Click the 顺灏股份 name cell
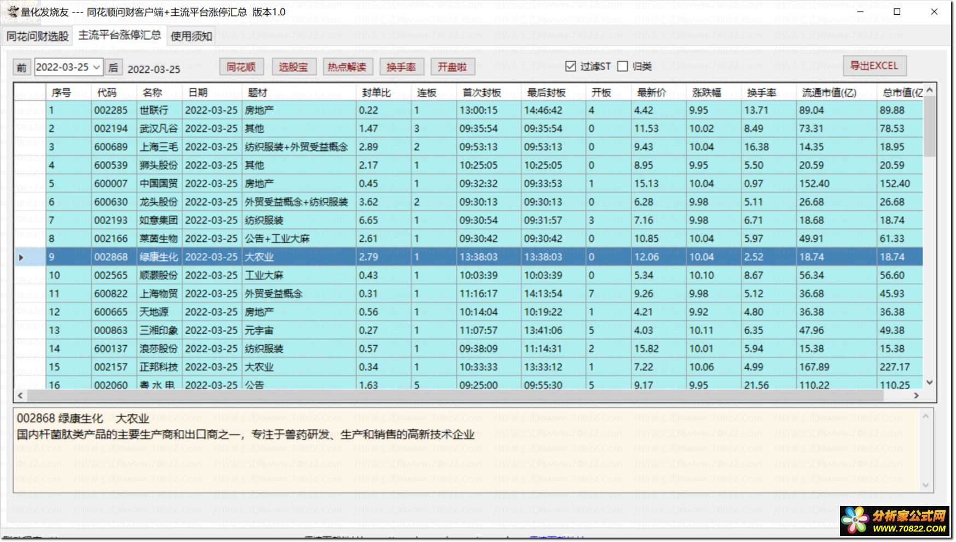Image resolution: width=956 pixels, height=542 pixels. tap(160, 275)
